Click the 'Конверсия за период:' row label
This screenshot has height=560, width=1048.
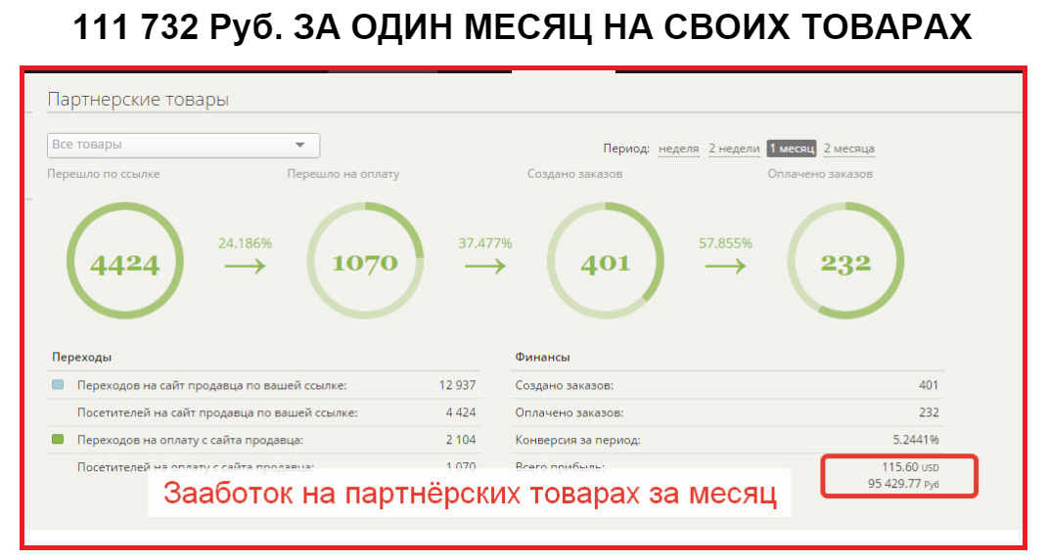tap(577, 440)
